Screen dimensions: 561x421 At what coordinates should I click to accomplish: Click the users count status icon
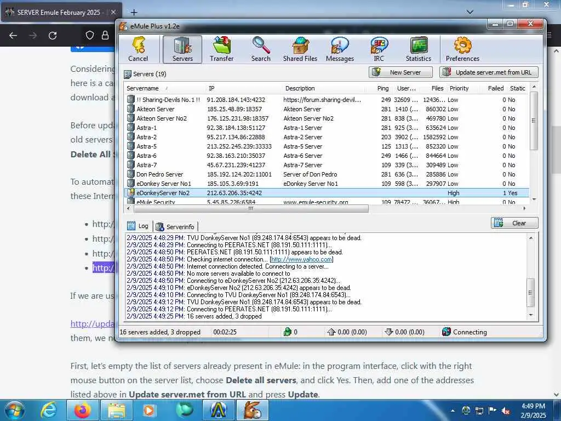pos(287,332)
